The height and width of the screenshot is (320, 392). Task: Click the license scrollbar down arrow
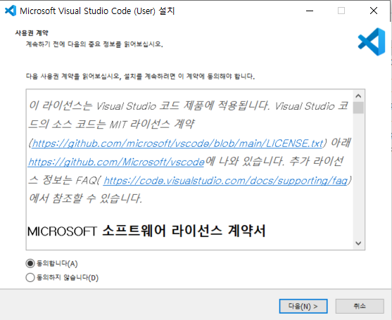click(x=358, y=243)
